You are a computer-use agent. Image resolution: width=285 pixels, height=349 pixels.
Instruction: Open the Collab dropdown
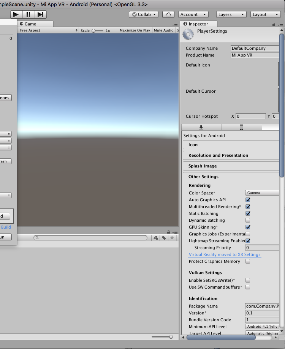point(144,14)
